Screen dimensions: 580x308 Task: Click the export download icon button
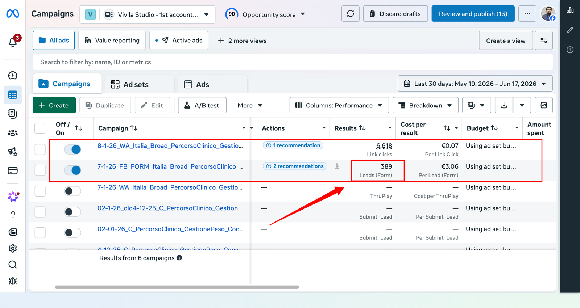tap(504, 105)
